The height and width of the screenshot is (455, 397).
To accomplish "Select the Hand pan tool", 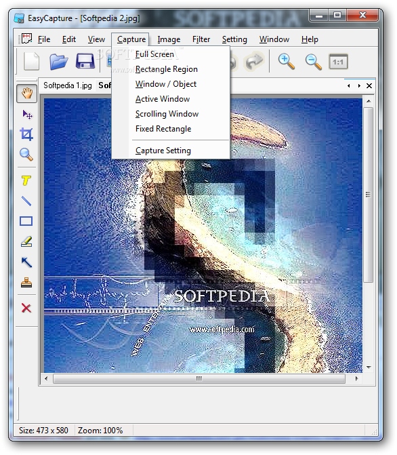I will [x=26, y=94].
